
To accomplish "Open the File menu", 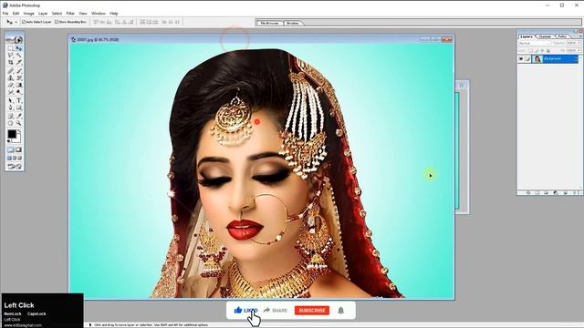I will tap(5, 14).
